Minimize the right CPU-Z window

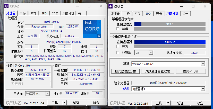(182, 6)
